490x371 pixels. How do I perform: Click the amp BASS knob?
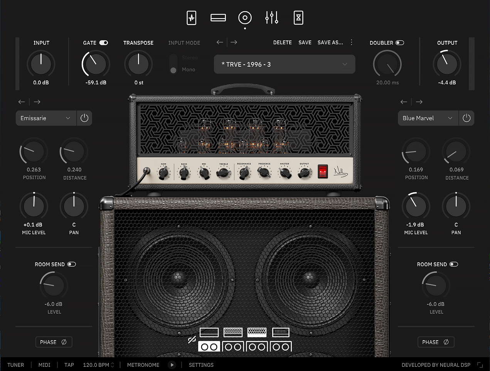point(184,173)
